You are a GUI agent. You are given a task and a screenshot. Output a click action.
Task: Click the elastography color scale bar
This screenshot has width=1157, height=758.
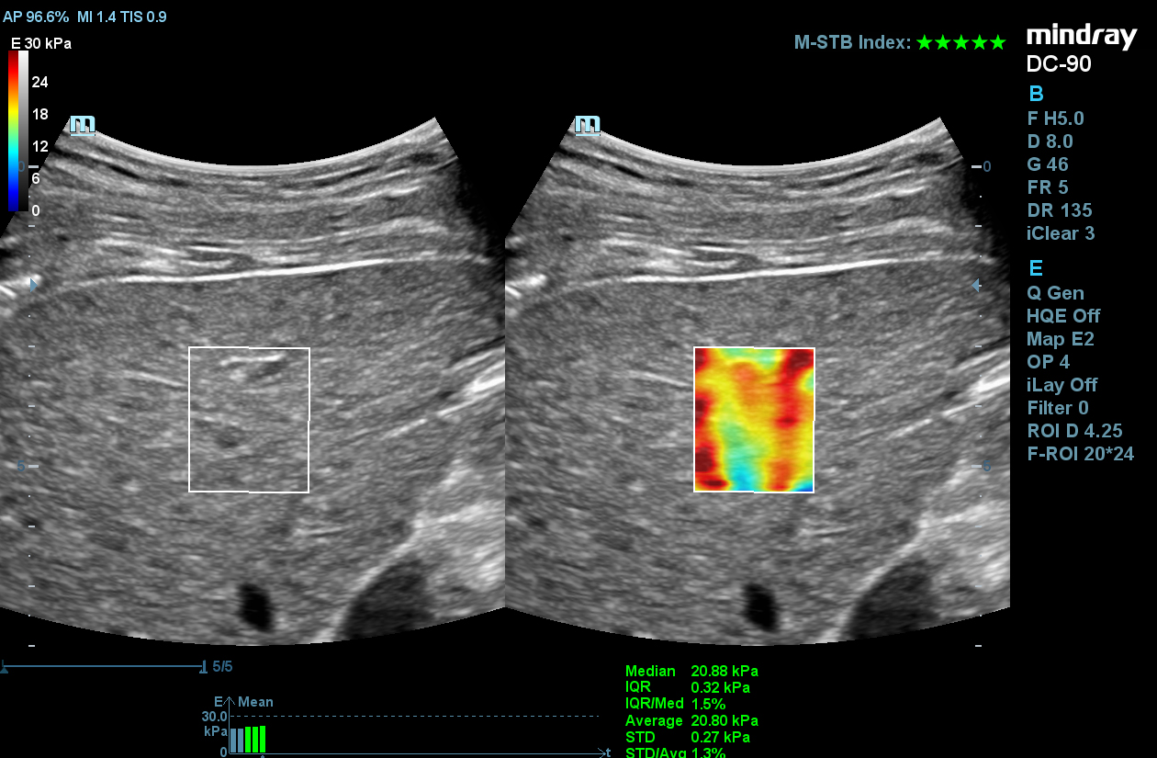coord(13,130)
